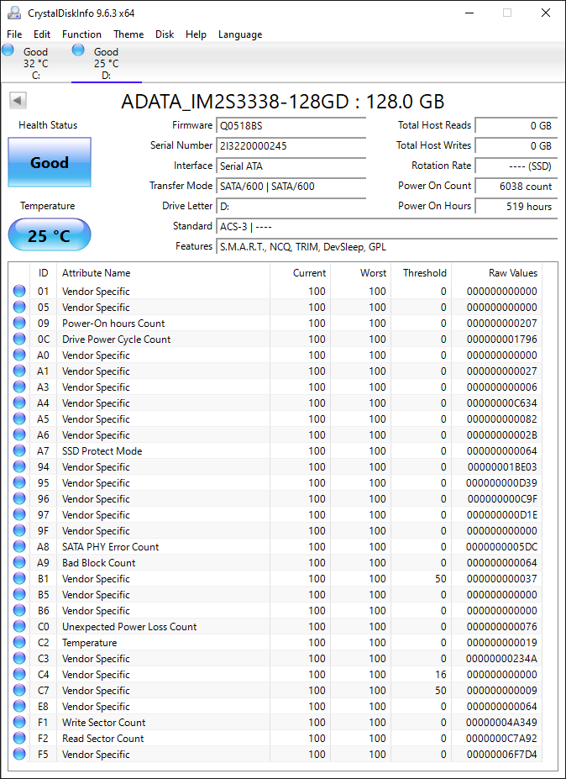The height and width of the screenshot is (779, 566).
Task: Click status orb of SATA PHY Error Count
Action: click(x=19, y=546)
